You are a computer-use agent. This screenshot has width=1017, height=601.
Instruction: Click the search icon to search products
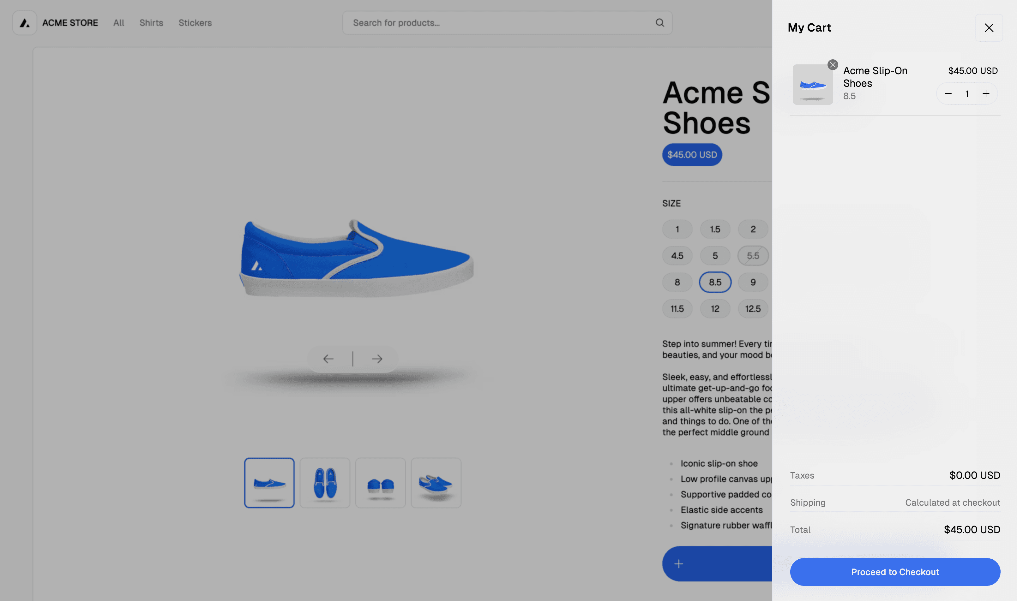pos(659,22)
